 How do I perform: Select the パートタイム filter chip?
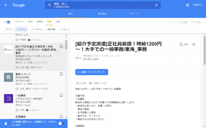pos(37,30)
